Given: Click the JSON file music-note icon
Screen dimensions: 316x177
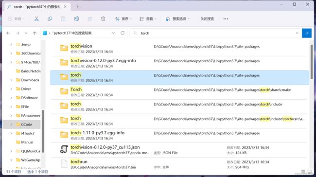Looking at the screenshot, I should coord(64,149).
